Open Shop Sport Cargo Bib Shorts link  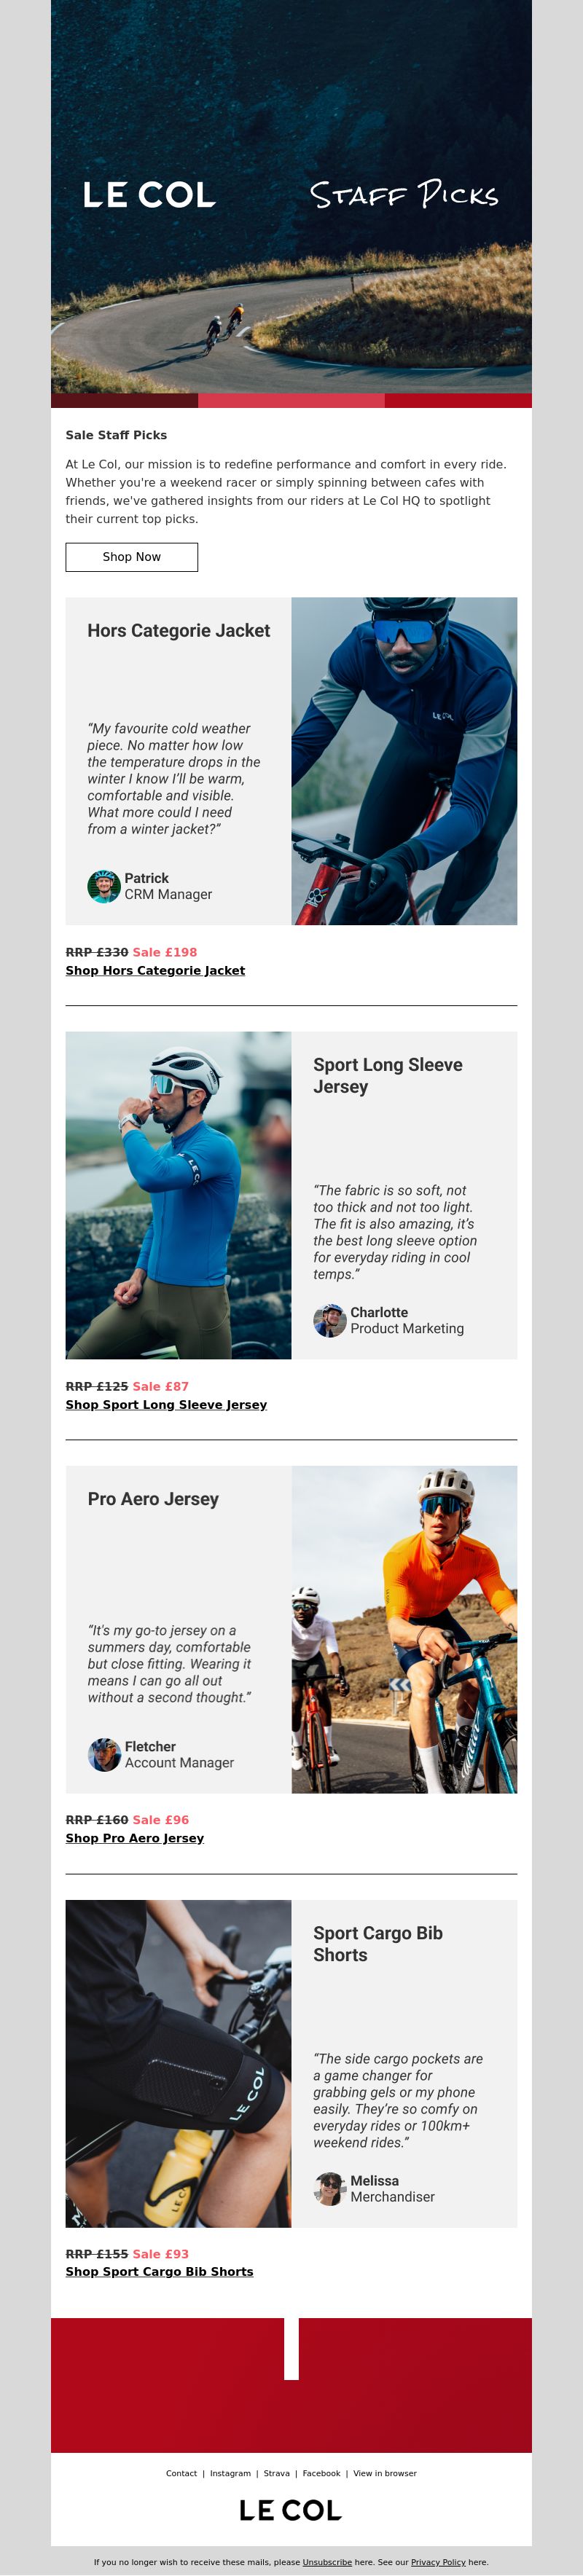tap(159, 2271)
